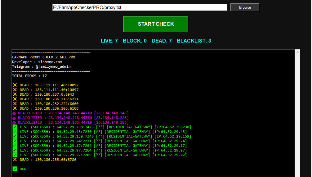Screen dimensions: 312x177
Task: Click the X icon beside 185.111.111.40:10092
Action: 15,85
